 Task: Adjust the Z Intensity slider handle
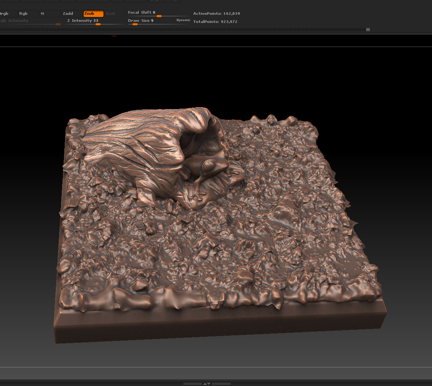pyautogui.click(x=98, y=24)
